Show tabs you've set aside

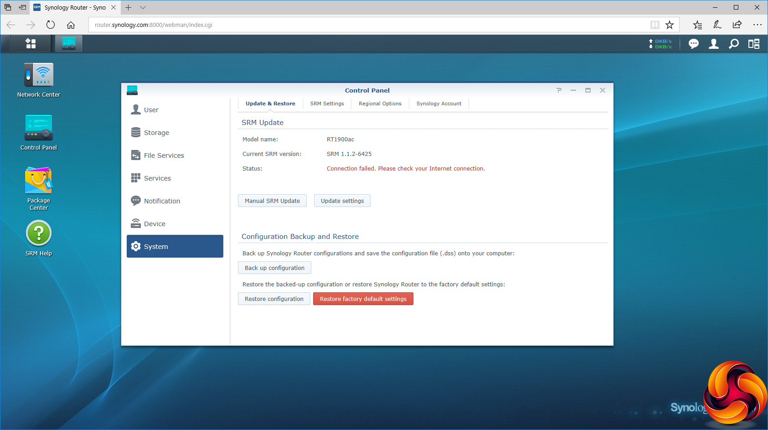click(x=8, y=7)
